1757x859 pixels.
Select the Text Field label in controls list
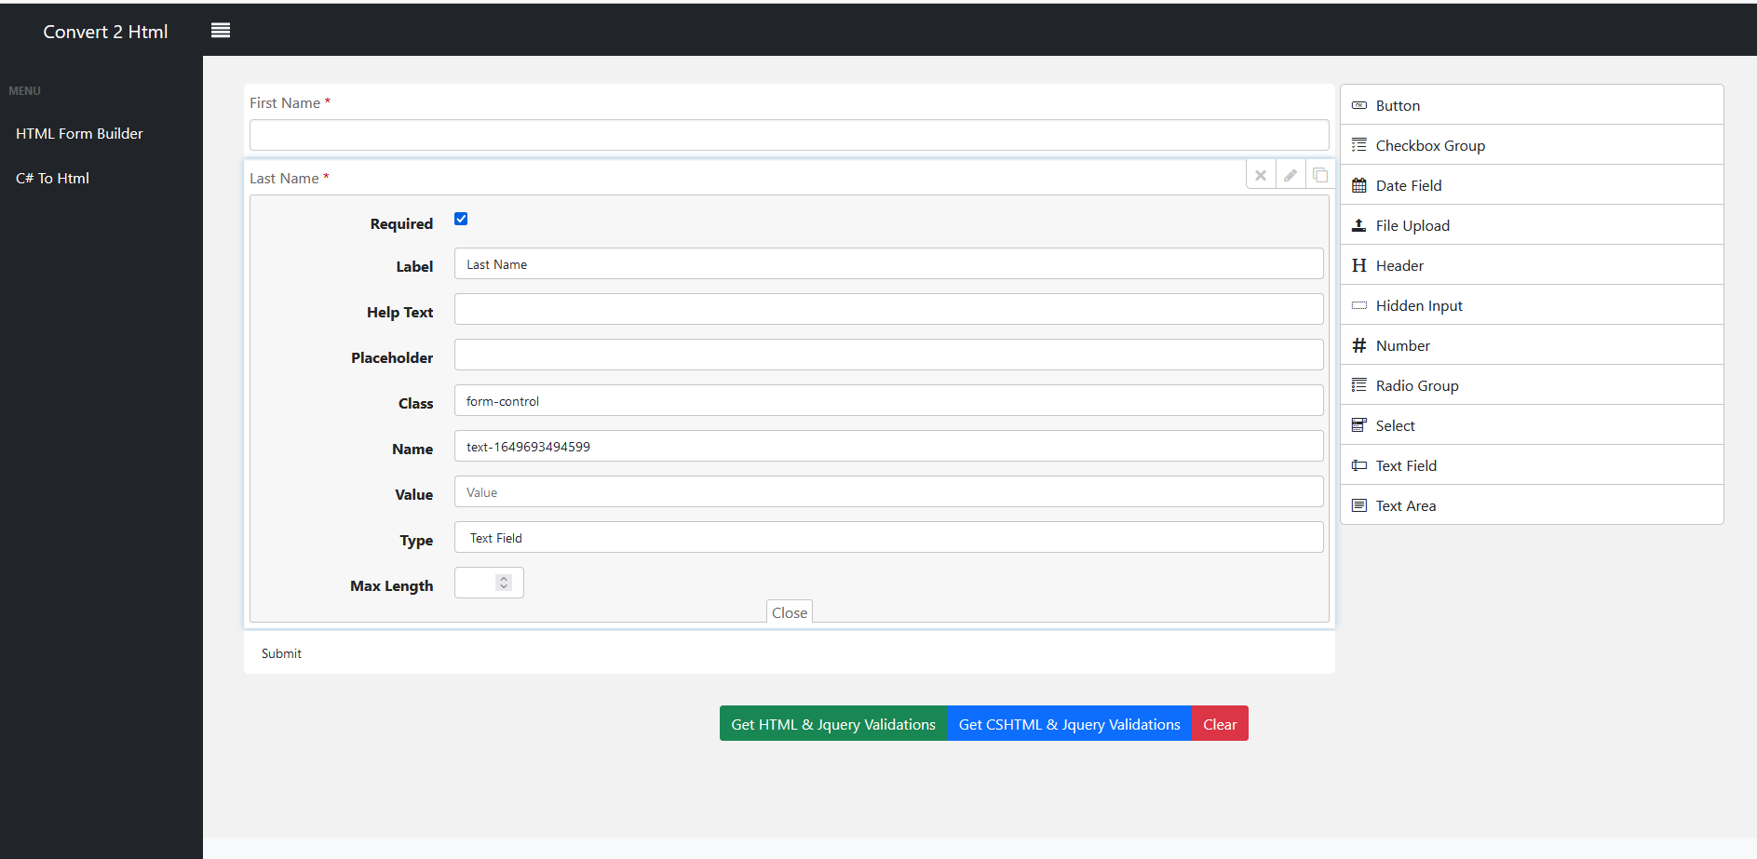coord(1406,466)
